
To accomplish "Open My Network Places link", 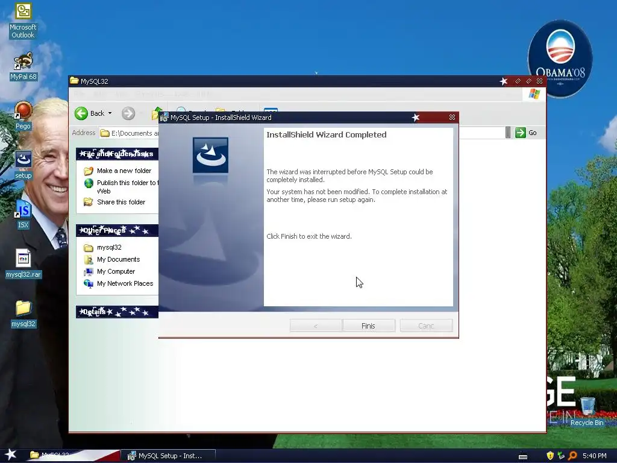I will 125,283.
